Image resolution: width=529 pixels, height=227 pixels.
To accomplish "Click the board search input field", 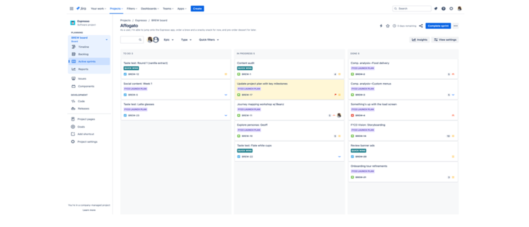I will (132, 40).
